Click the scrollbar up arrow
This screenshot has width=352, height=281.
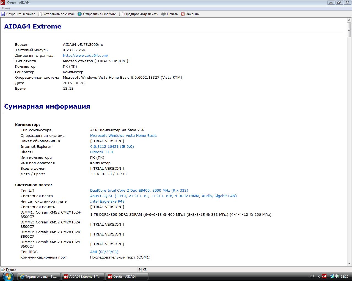pyautogui.click(x=349, y=20)
